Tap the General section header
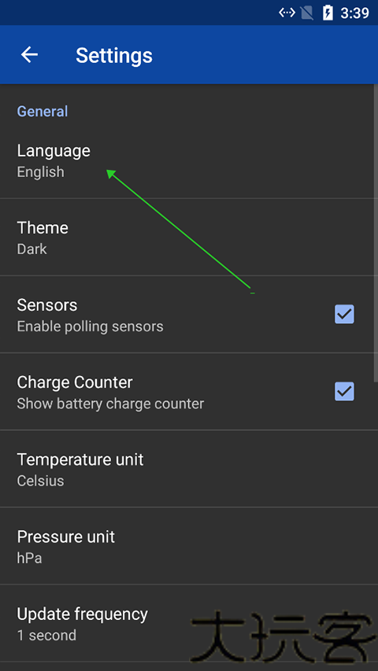 click(43, 111)
